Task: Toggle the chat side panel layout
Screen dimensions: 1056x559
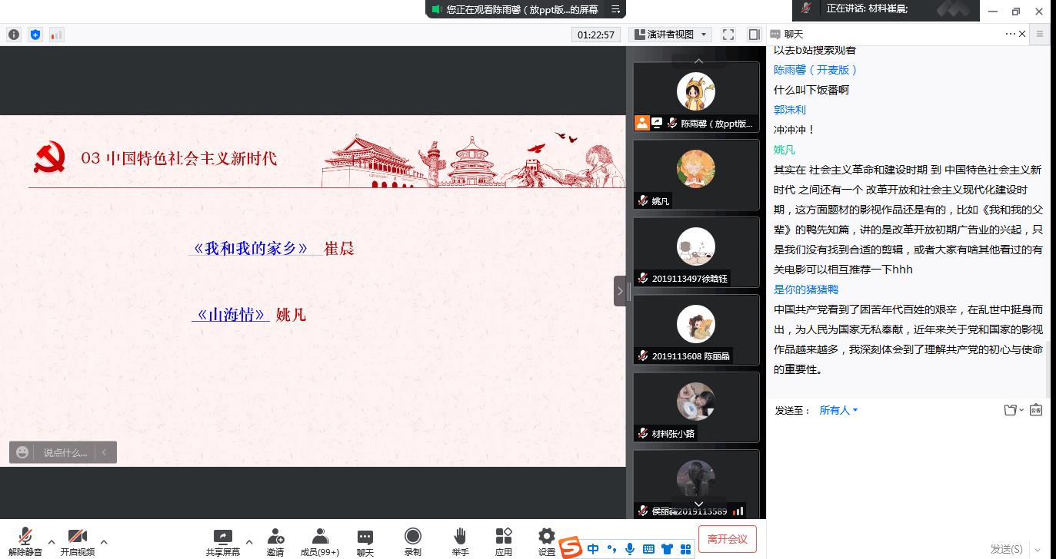Action: click(x=754, y=35)
